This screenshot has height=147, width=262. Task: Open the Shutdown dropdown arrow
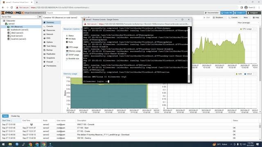pos(225,18)
